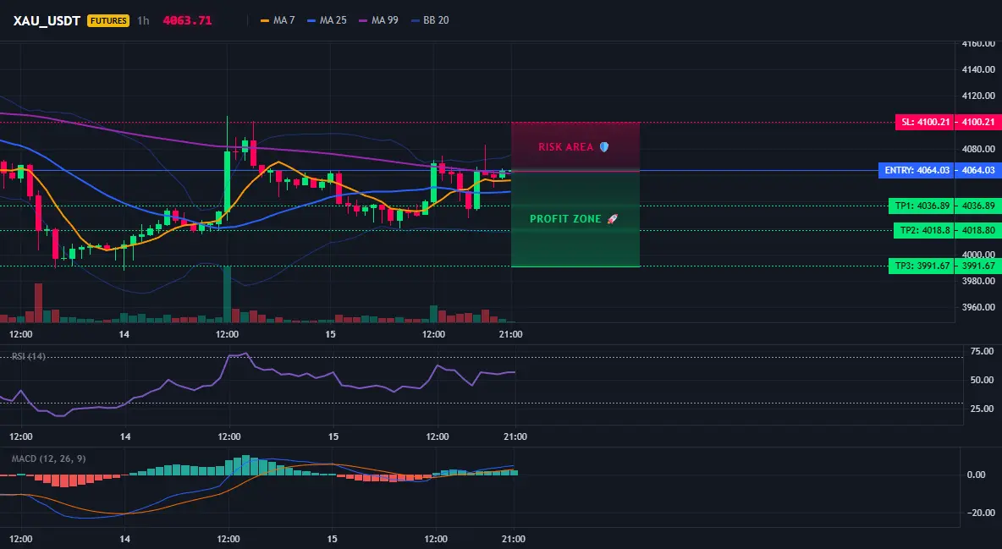Click the shield icon in the Risk Area
The image size is (1002, 549).
604,147
